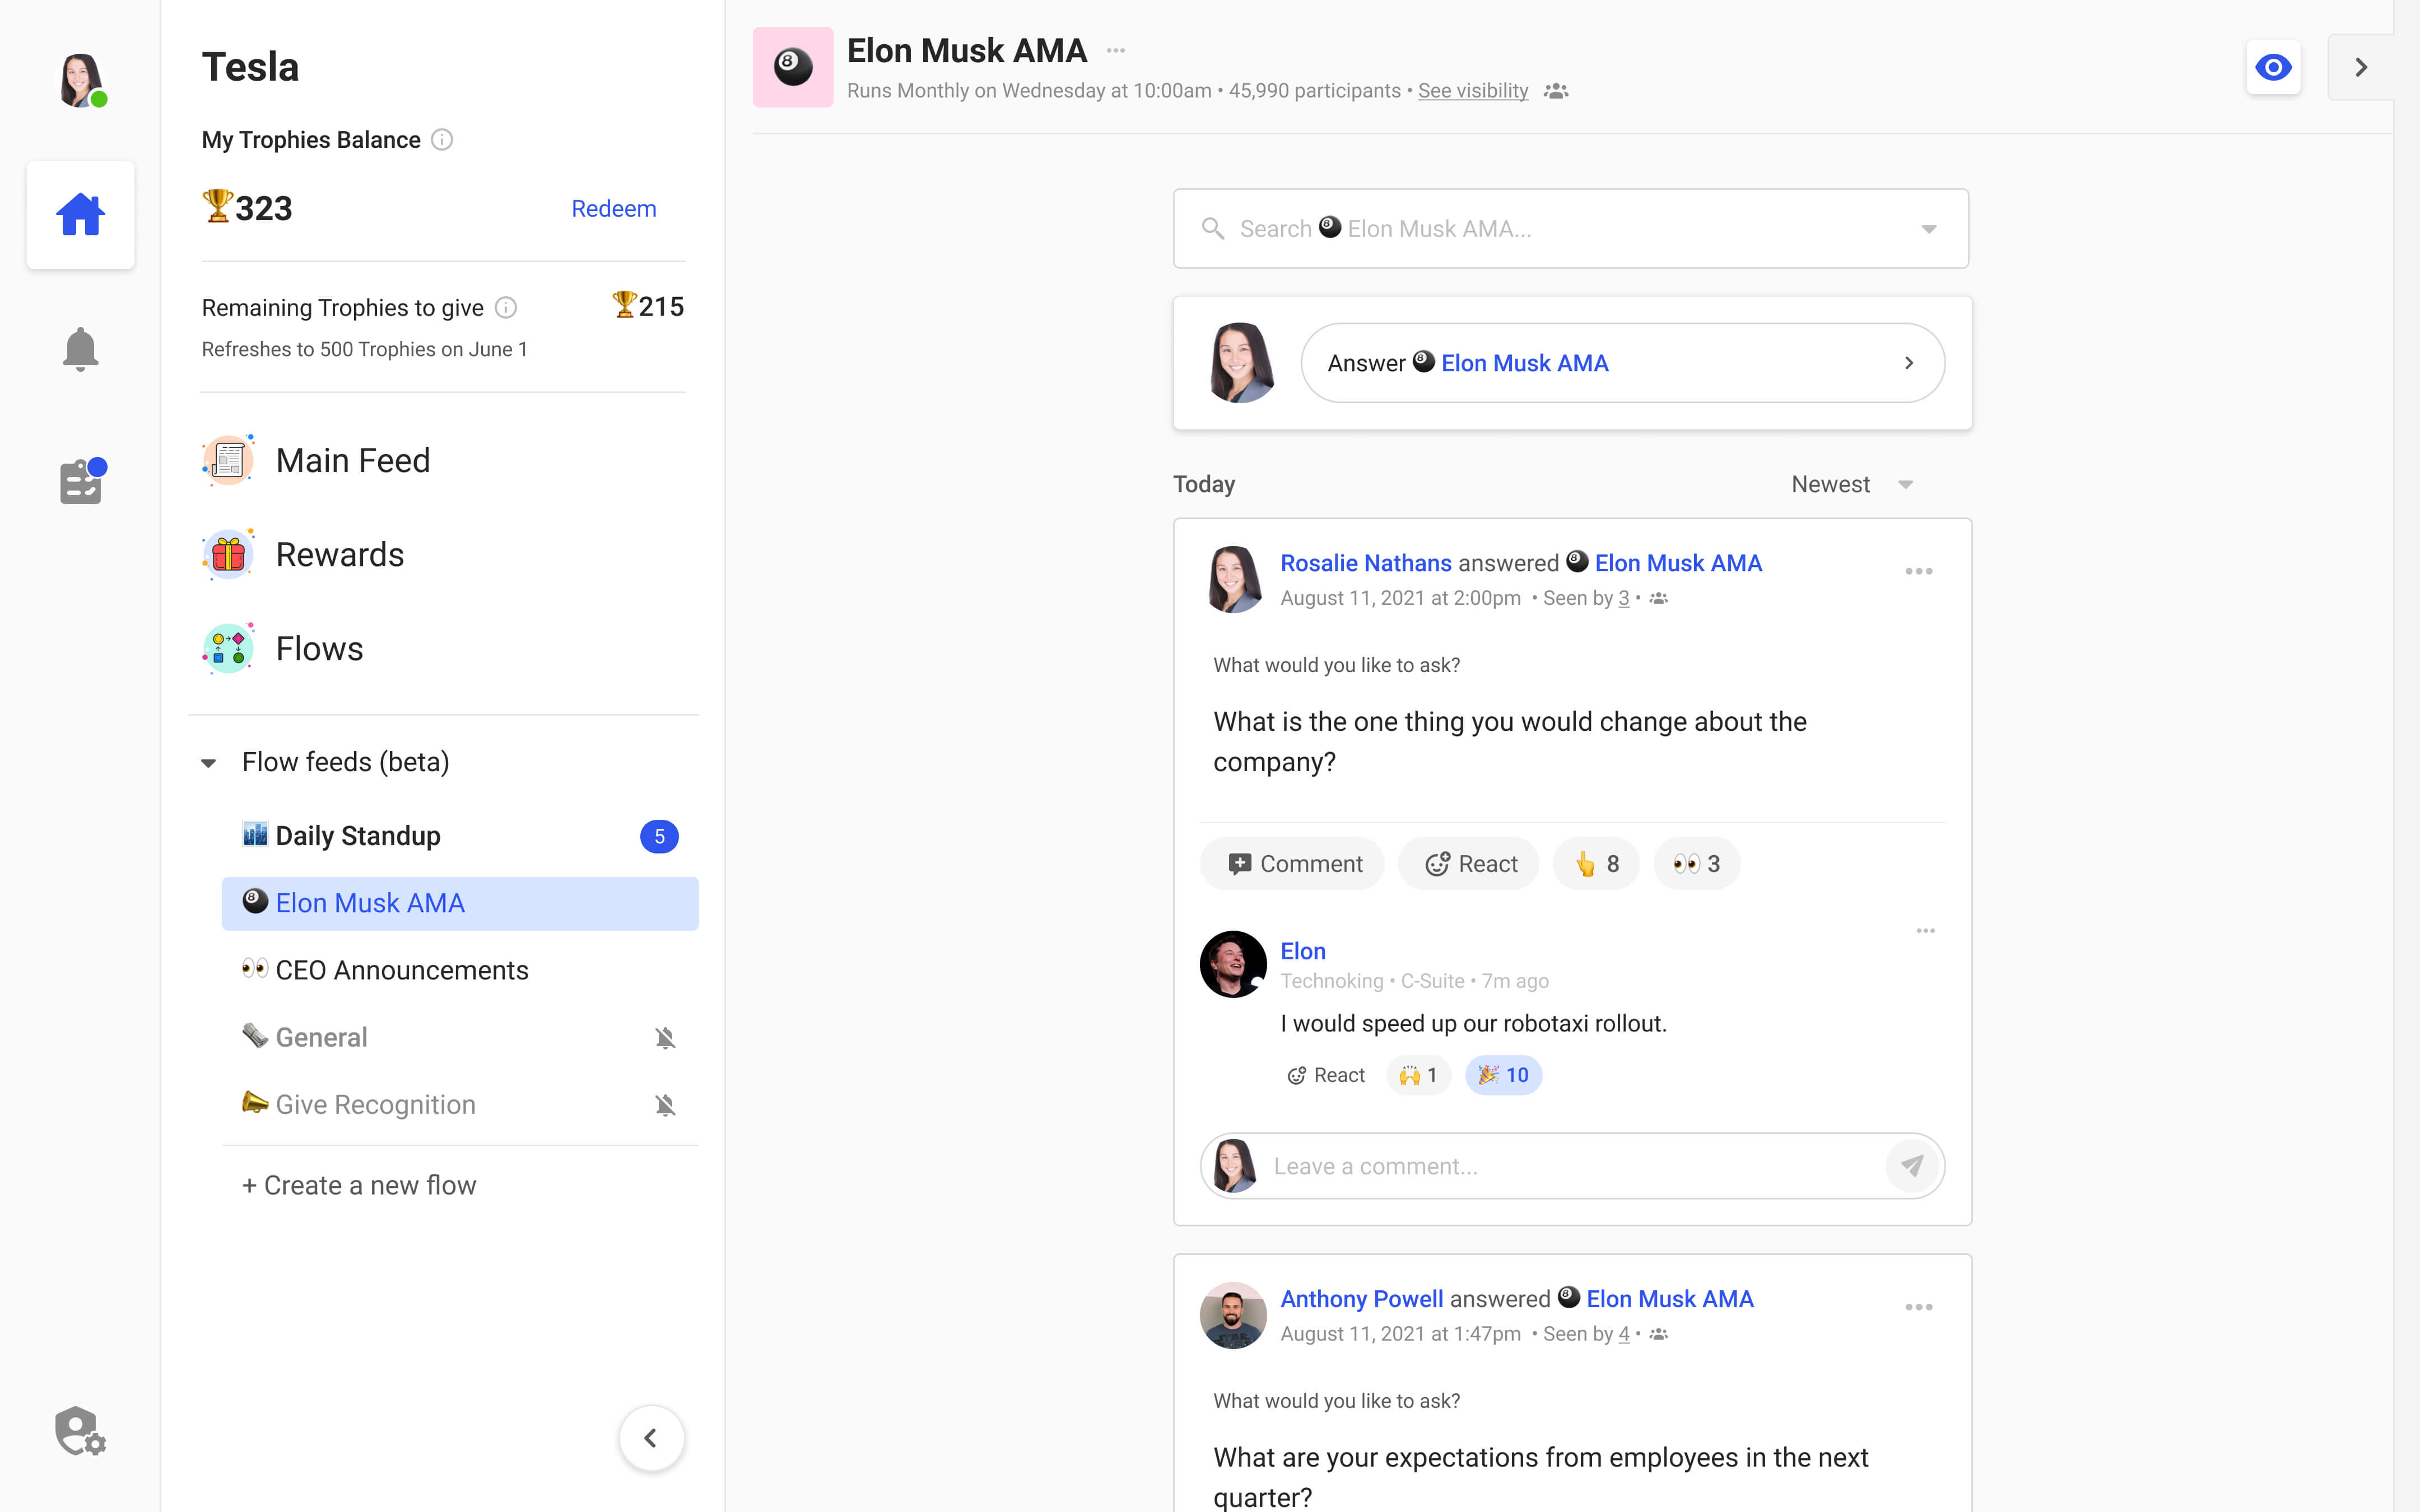Click + Create a new flow

coord(359,1185)
